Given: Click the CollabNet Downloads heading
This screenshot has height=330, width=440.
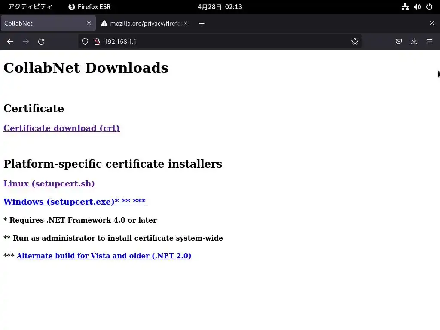Looking at the screenshot, I should click(86, 68).
